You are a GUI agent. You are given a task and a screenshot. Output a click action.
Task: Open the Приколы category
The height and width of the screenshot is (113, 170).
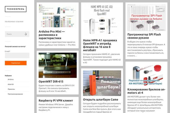click(x=11, y=89)
